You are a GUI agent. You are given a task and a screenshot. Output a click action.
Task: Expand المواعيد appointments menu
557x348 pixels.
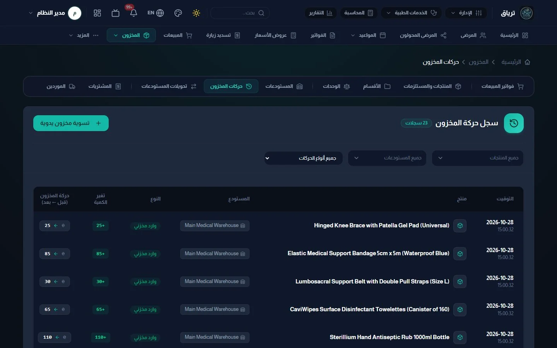click(368, 35)
